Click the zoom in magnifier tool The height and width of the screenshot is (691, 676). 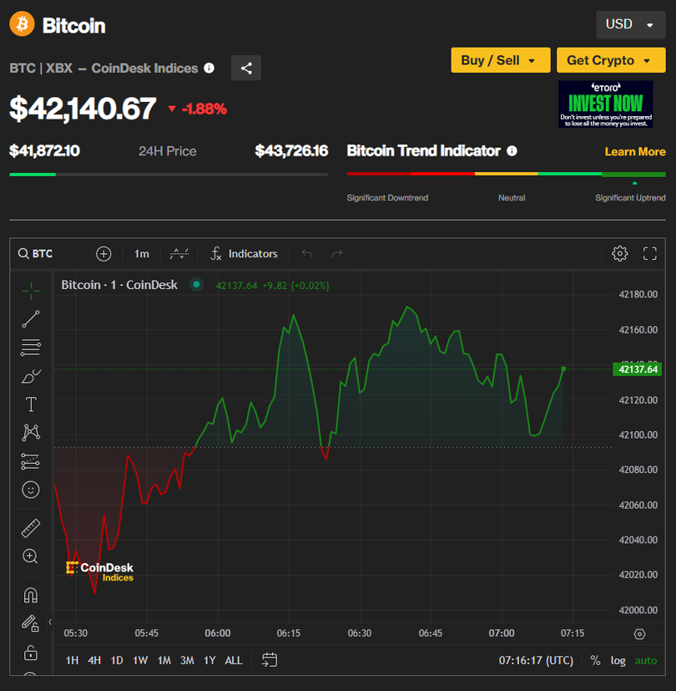31,556
